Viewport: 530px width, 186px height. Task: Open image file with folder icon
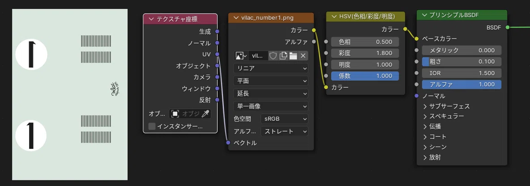[293, 56]
